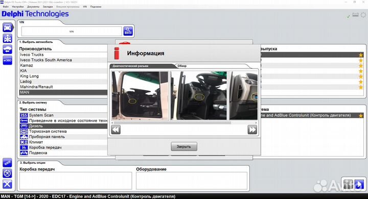The width and height of the screenshot is (368, 199).
Task: Click the gauge icon beside Приборная панель
Action: [24, 137]
